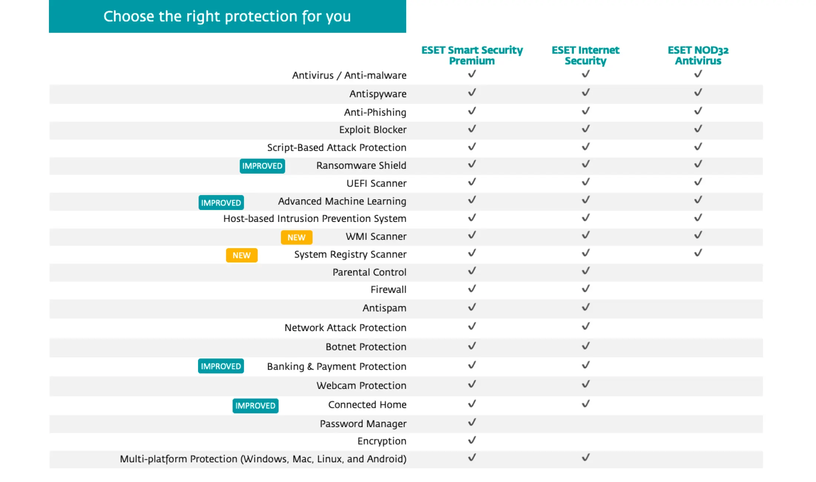Select the ESET Internet Security column heading

585,55
